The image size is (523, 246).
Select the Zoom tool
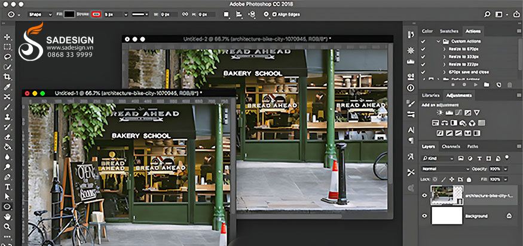[x=7, y=227]
